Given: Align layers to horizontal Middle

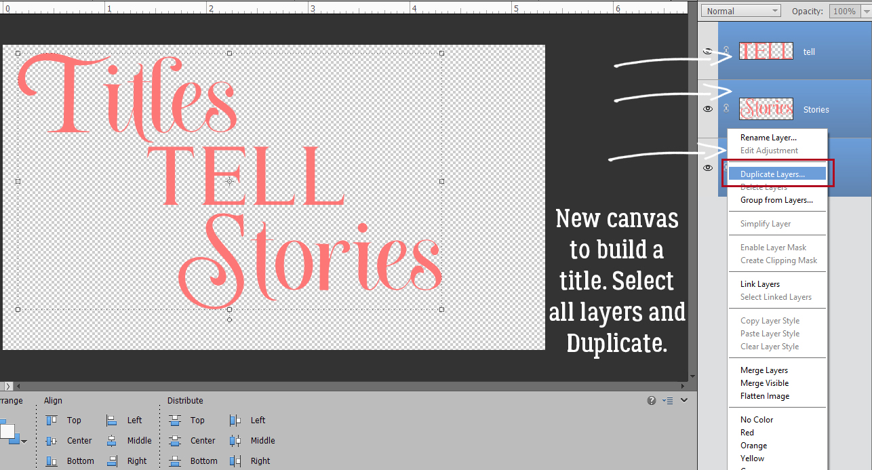Looking at the screenshot, I should coord(129,441).
